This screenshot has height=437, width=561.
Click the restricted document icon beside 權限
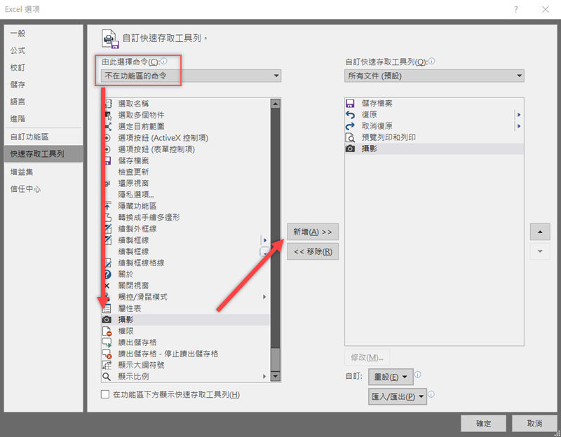pos(107,331)
